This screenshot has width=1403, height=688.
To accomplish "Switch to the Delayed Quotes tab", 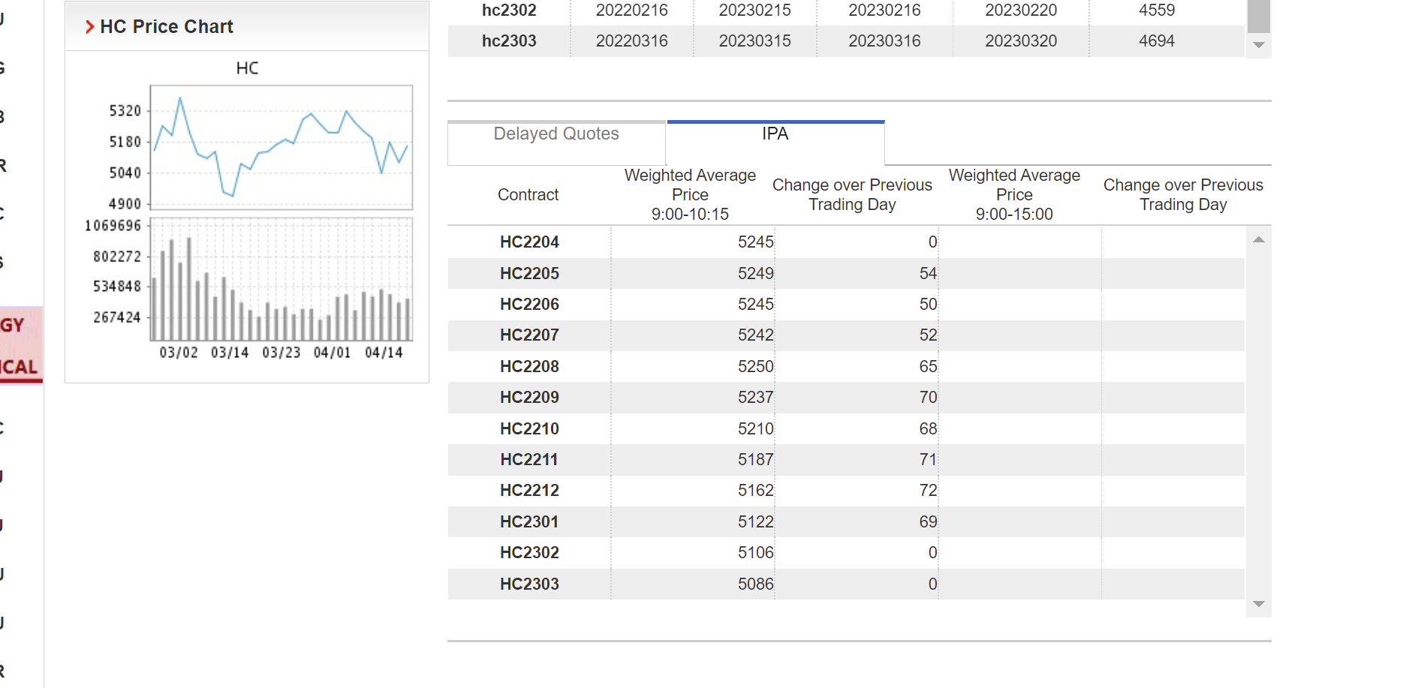I will tap(556, 134).
